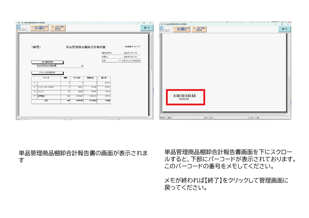Click the barcode numbered 25050738

[x=185, y=96]
